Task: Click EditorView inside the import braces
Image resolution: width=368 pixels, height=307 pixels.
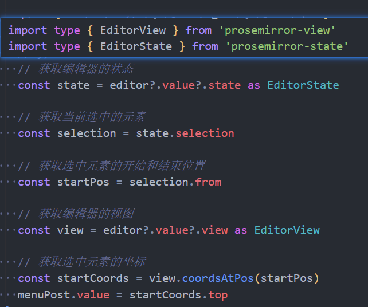Action: coord(133,30)
